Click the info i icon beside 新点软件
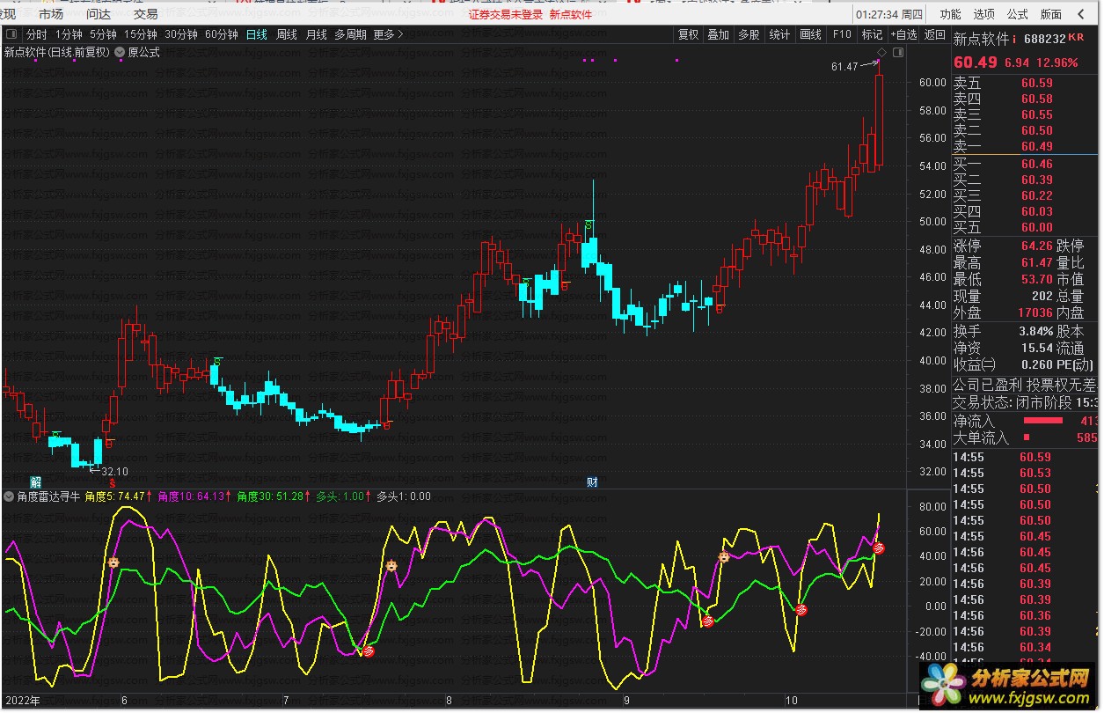Viewport: 1104px width, 713px height. pyautogui.click(x=1014, y=39)
